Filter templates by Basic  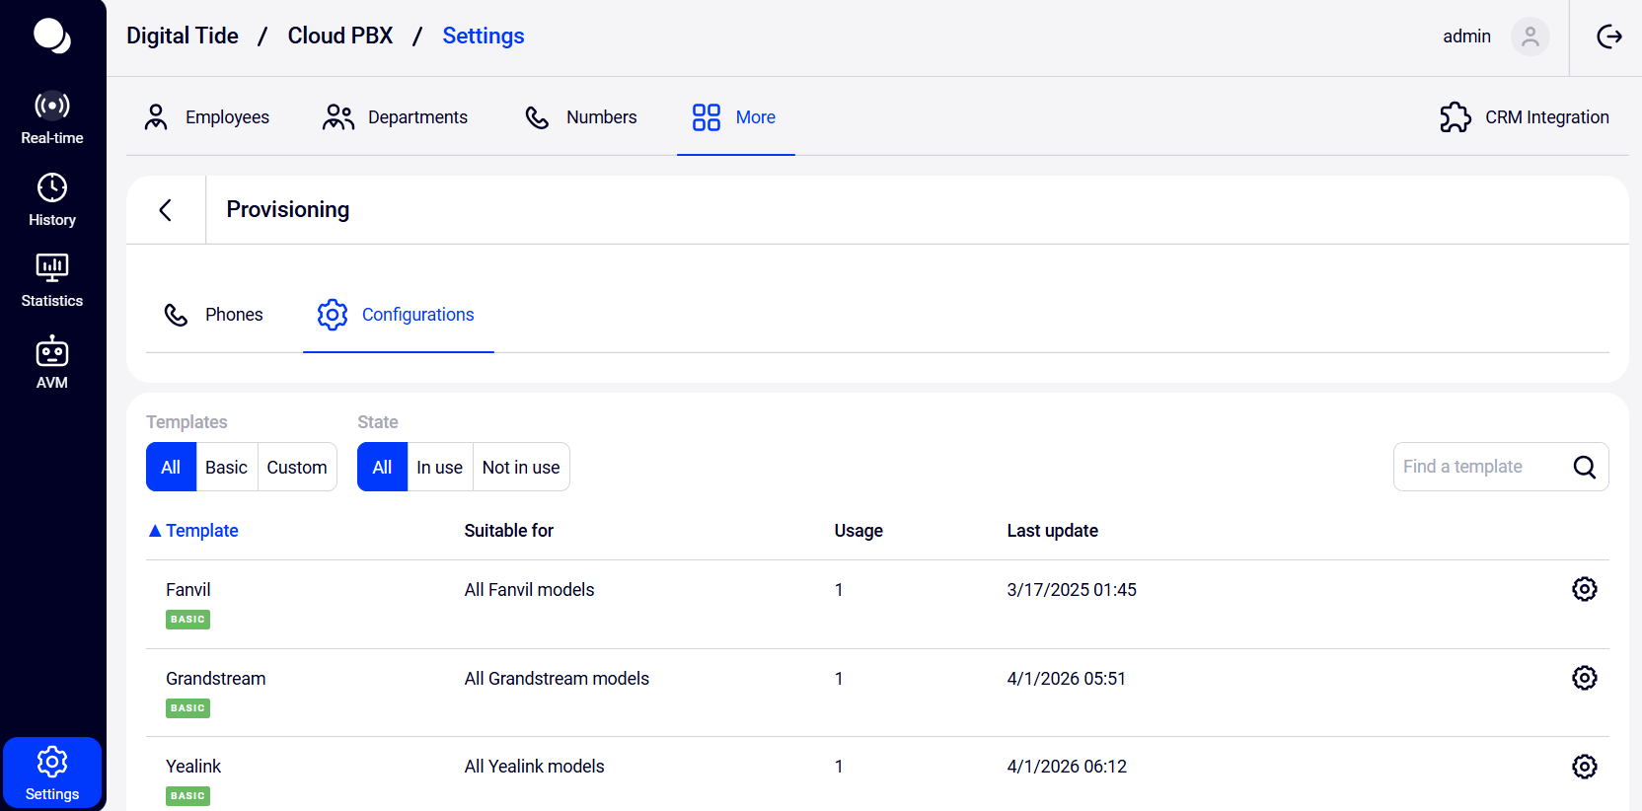pos(226,468)
